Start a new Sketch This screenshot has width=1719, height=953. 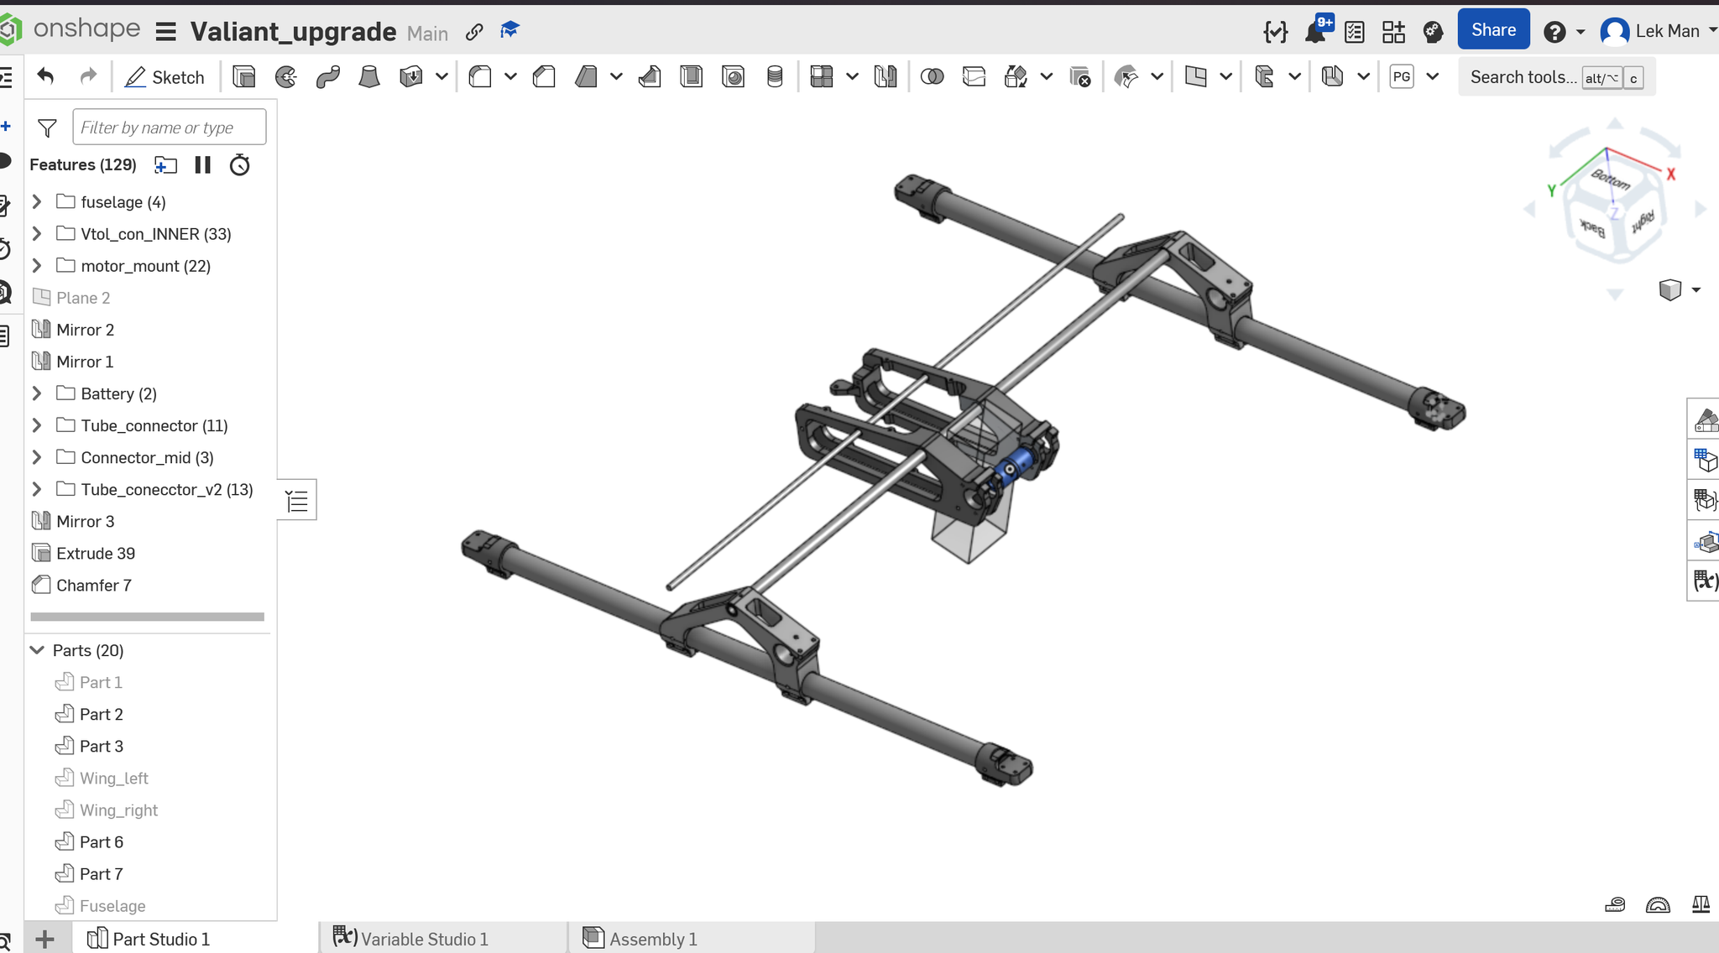coord(165,77)
